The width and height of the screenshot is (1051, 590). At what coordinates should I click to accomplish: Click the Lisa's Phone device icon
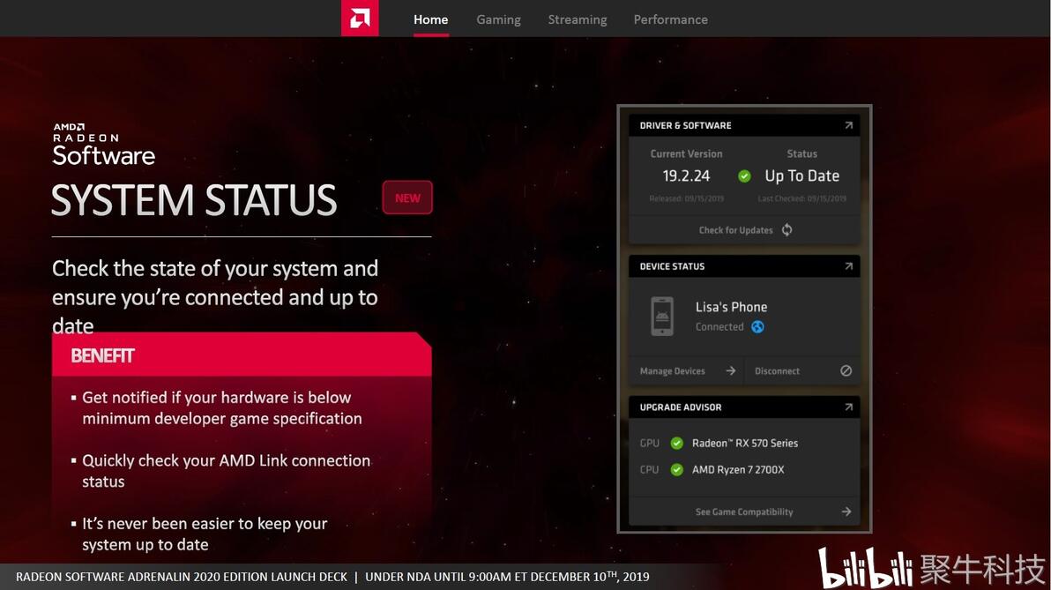pyautogui.click(x=662, y=316)
